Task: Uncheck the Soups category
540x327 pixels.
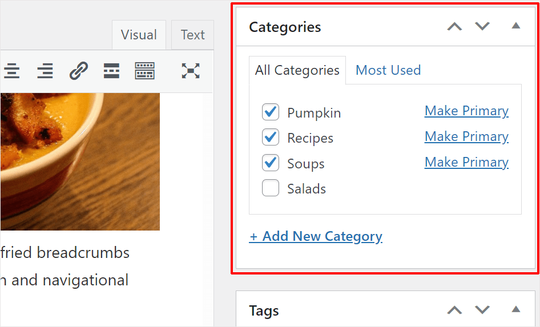Action: 271,163
